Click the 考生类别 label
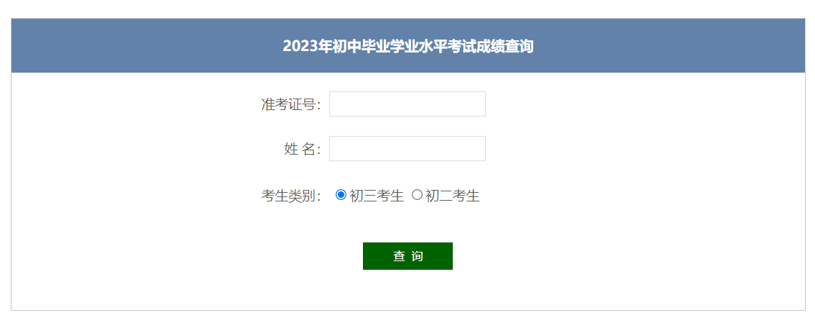815x323 pixels. coord(290,196)
